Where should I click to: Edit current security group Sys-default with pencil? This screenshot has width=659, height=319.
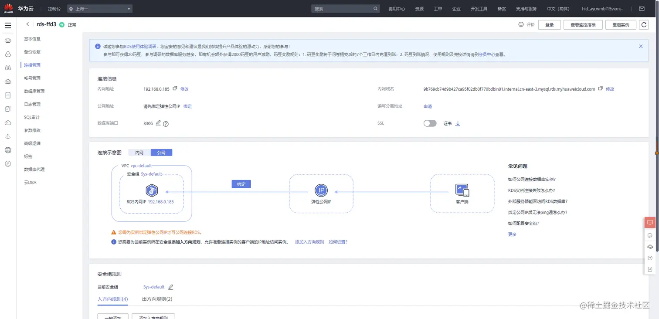coord(171,287)
